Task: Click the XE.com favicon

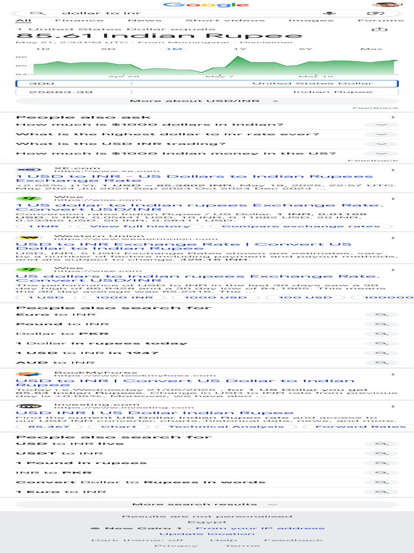Action: (x=29, y=170)
